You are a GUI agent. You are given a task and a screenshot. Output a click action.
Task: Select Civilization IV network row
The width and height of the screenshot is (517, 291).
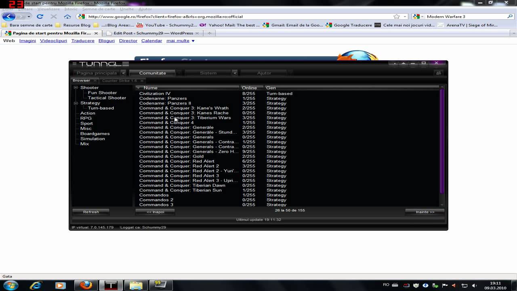(287, 93)
